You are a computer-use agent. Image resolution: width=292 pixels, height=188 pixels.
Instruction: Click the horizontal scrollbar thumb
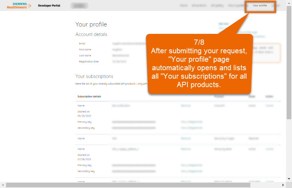point(141,185)
